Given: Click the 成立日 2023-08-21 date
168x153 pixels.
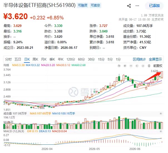Looking at the screenshot, I should (25, 48).
